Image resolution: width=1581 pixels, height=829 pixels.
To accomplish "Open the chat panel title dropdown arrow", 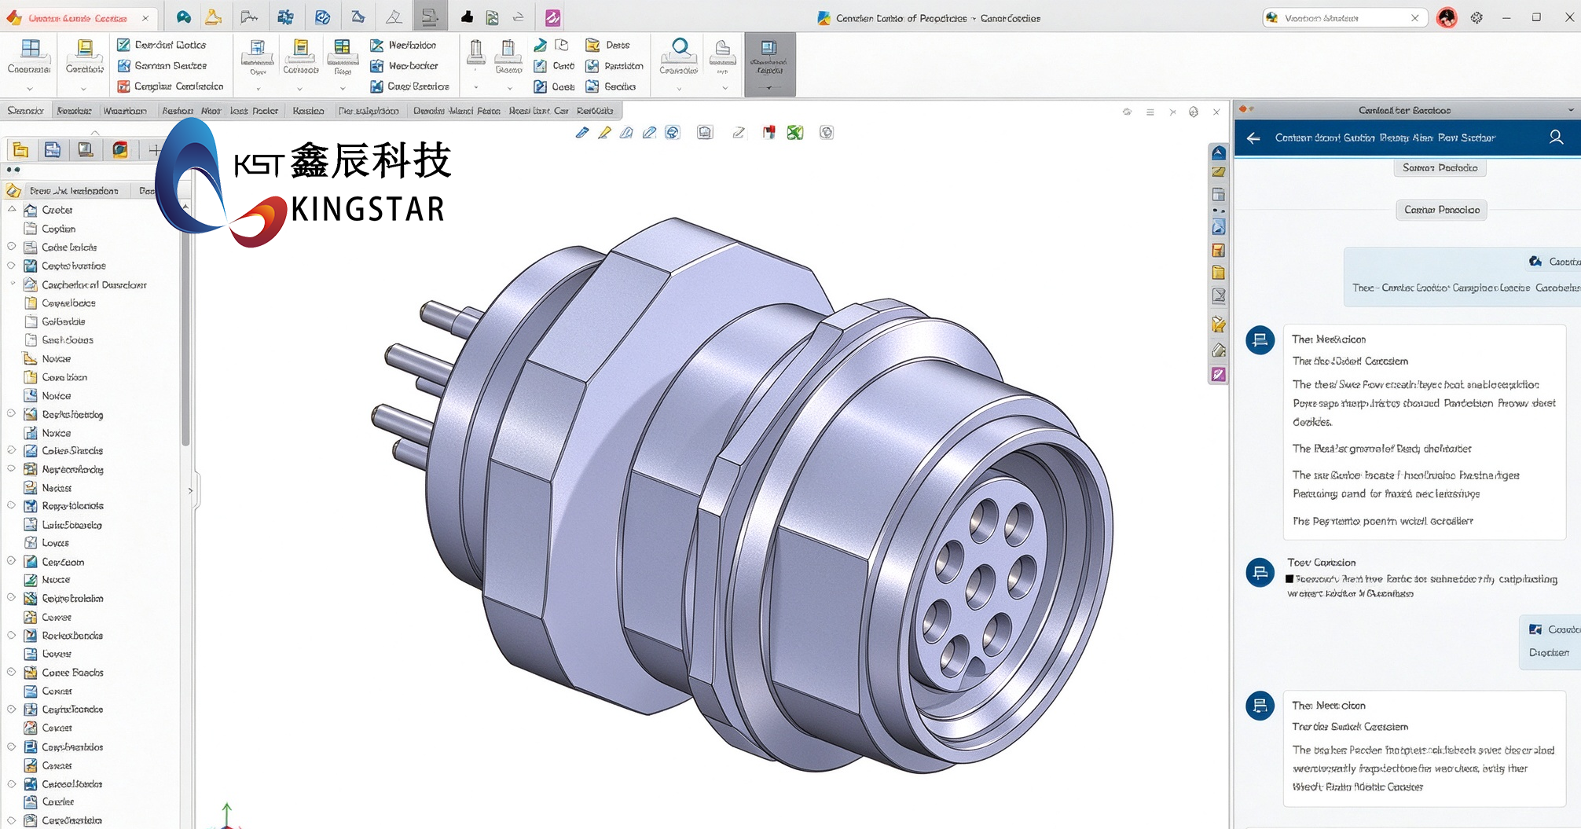I will pos(1571,110).
